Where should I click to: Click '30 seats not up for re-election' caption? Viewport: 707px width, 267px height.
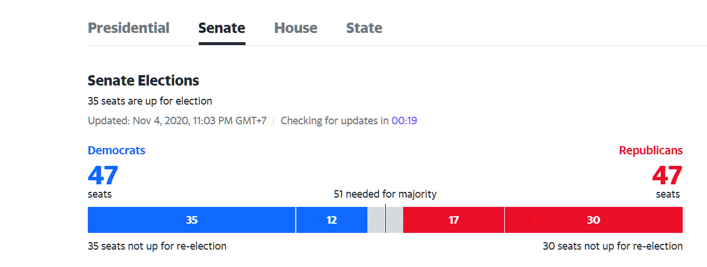pos(612,246)
